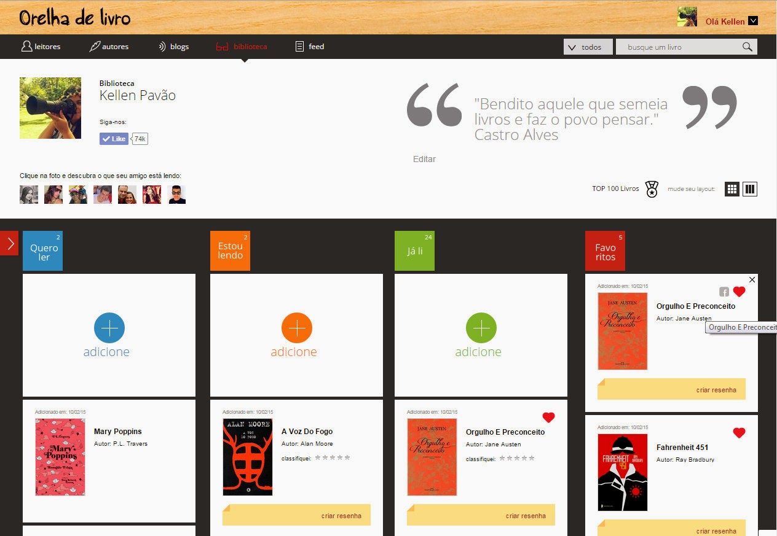Viewport: 777px width, 536px height.
Task: Add a book to Estou lendo
Action: tap(297, 328)
